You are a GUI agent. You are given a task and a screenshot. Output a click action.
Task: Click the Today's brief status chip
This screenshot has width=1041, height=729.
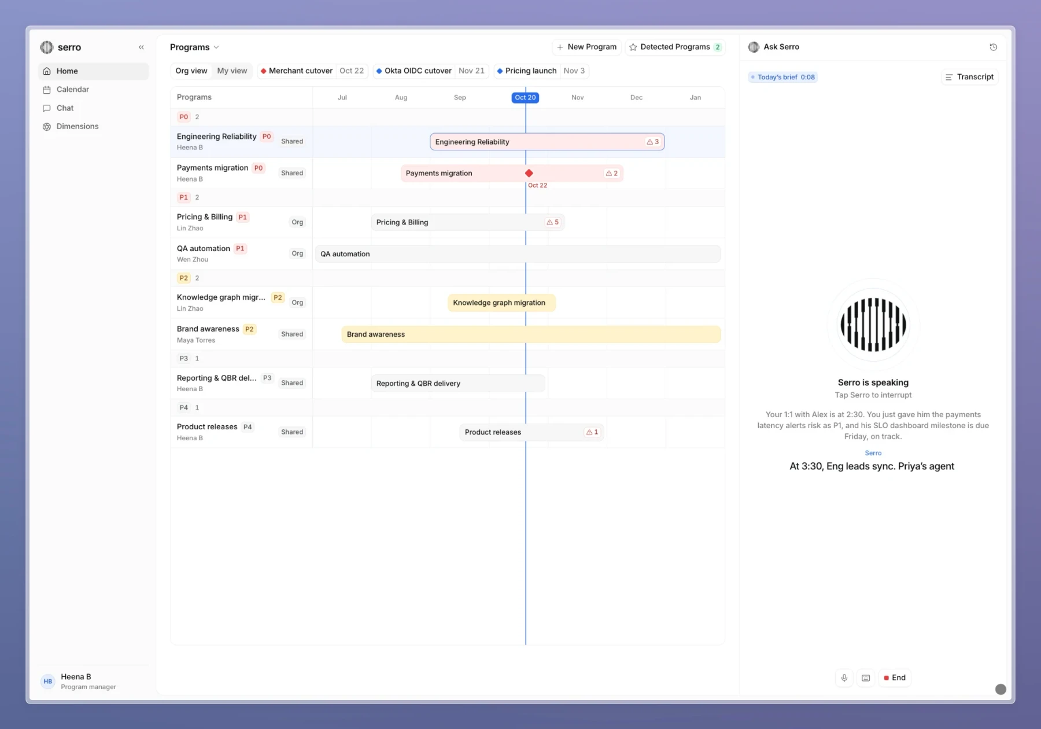point(783,78)
